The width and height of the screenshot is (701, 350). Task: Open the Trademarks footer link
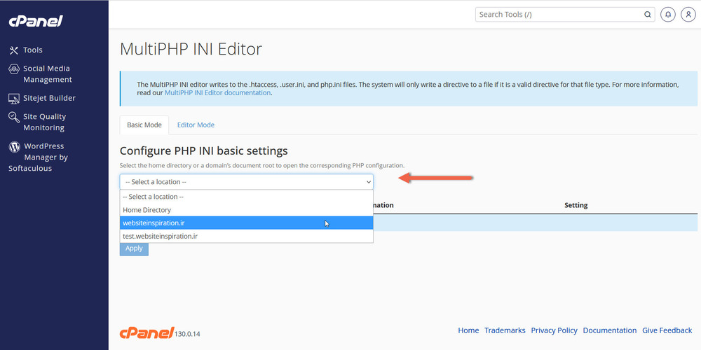tap(505, 330)
